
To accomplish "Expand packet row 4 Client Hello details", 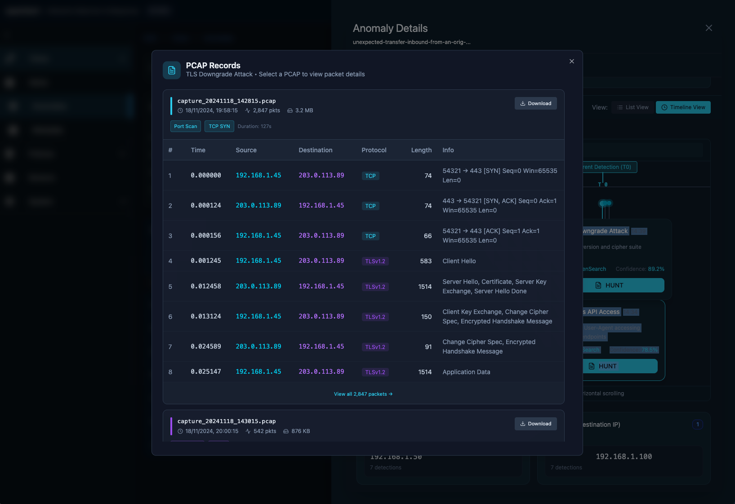I will tap(364, 261).
